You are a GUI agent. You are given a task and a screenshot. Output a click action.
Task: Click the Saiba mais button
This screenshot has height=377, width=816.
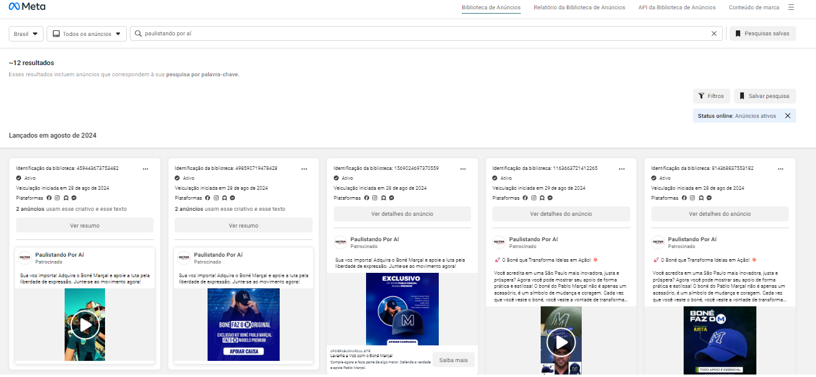[454, 360]
